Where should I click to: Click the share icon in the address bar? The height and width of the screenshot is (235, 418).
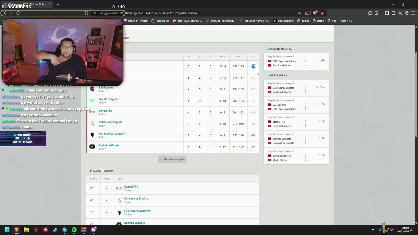pos(307,13)
